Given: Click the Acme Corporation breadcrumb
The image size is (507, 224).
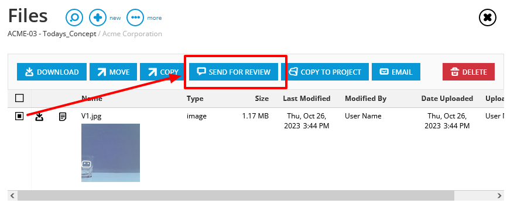Looking at the screenshot, I should pos(132,34).
